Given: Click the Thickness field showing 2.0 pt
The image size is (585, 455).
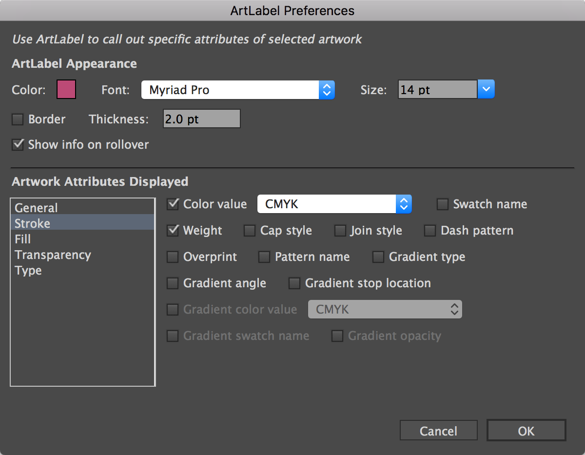Looking at the screenshot, I should coord(201,119).
